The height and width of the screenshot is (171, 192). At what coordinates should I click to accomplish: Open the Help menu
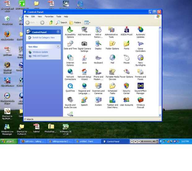pyautogui.click(x=66, y=16)
